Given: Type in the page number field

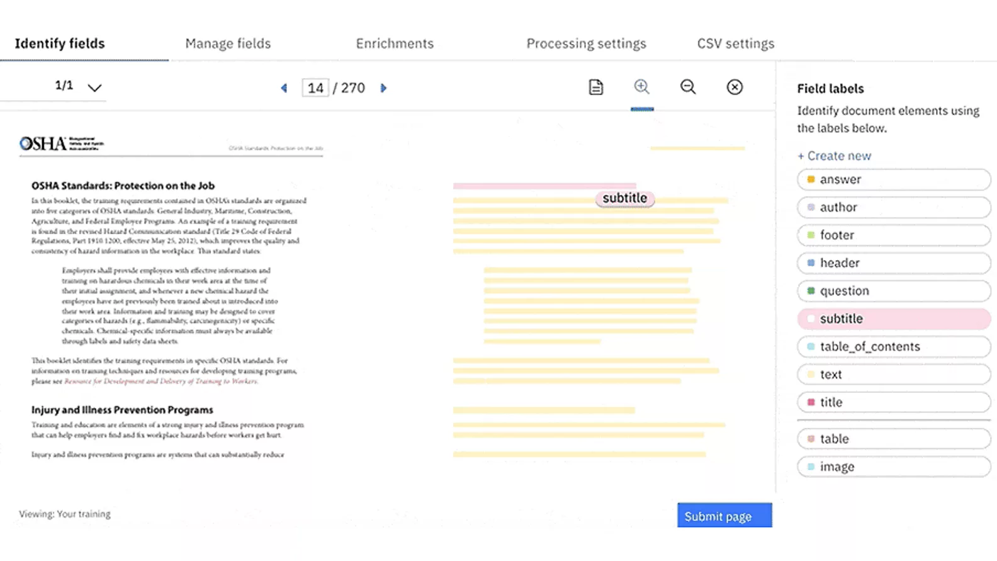Looking at the screenshot, I should [315, 88].
